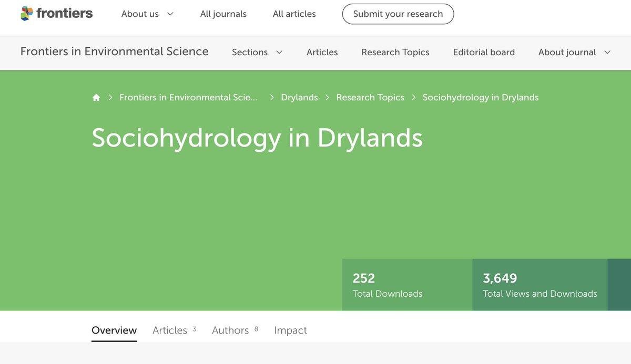Switch to the Impact tab
Viewport: 631px width, 364px height.
(290, 330)
